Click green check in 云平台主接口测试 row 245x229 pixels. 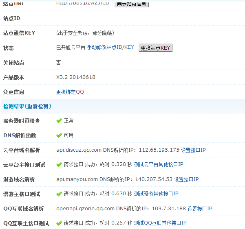pyautogui.click(x=59, y=165)
